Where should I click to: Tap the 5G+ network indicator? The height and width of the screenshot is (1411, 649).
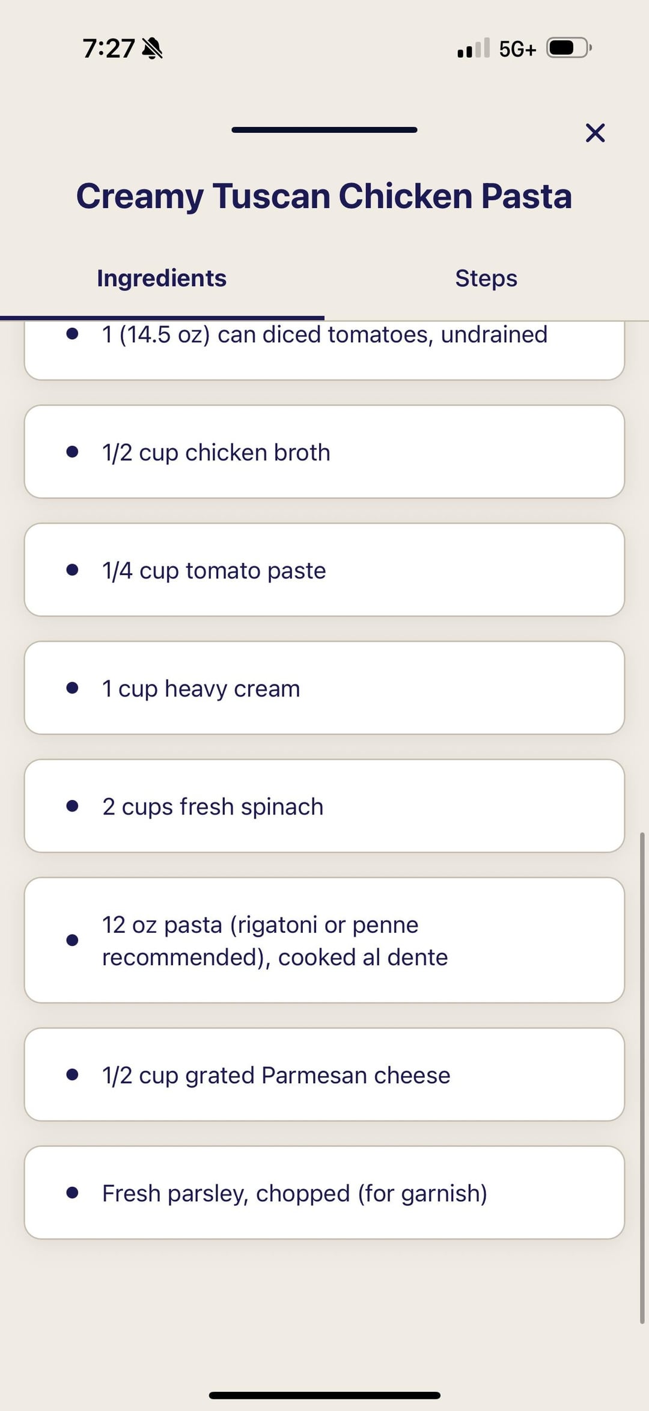[x=517, y=49]
